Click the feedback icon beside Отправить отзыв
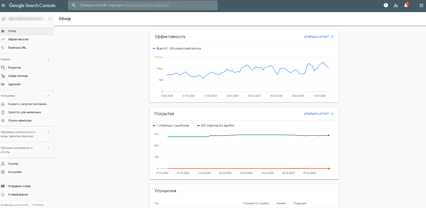 [3, 186]
